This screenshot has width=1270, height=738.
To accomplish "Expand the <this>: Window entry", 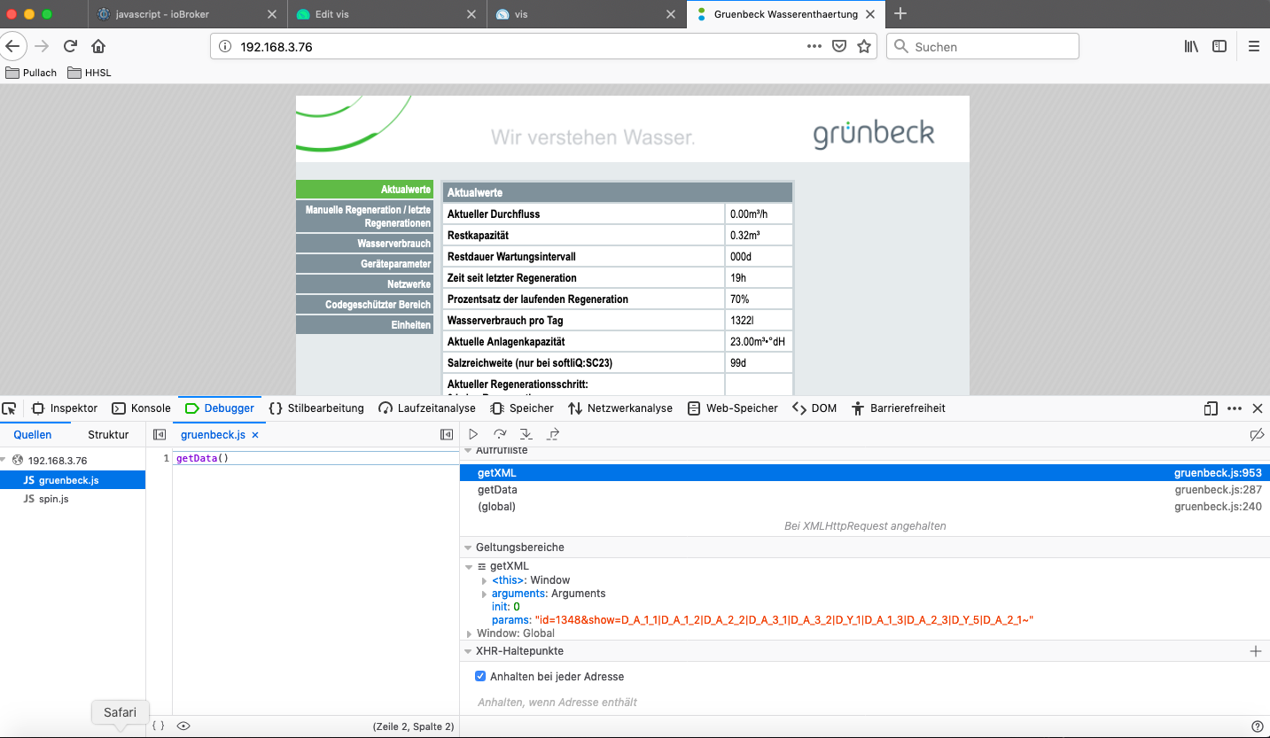I will point(485,580).
